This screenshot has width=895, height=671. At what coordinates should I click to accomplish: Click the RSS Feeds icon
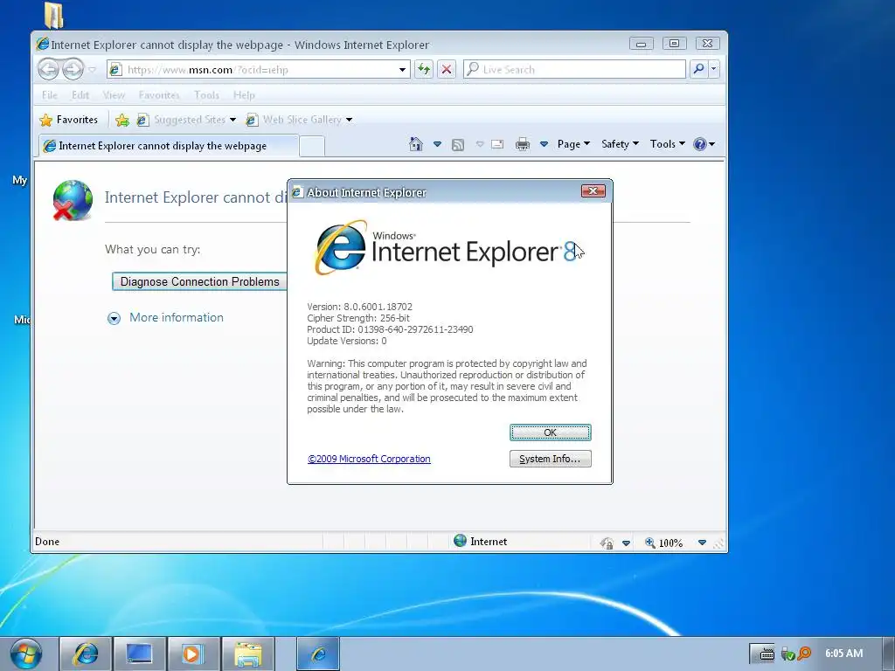coord(458,144)
